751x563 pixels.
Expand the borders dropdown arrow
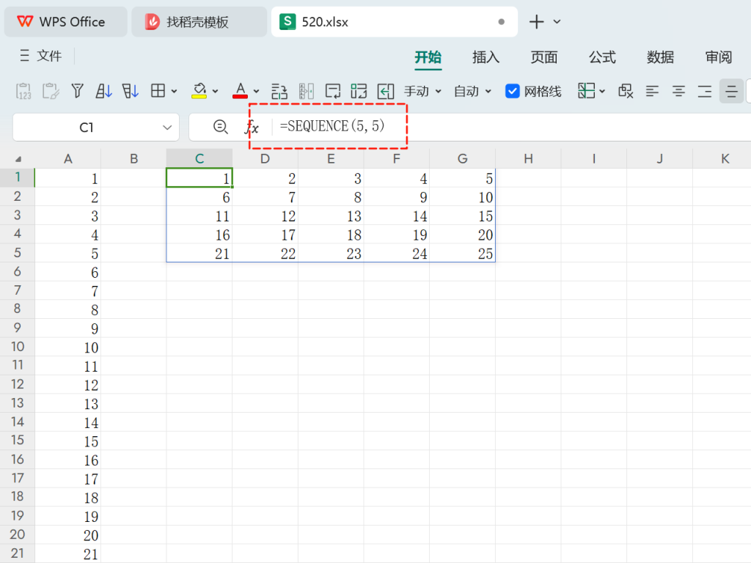(174, 91)
